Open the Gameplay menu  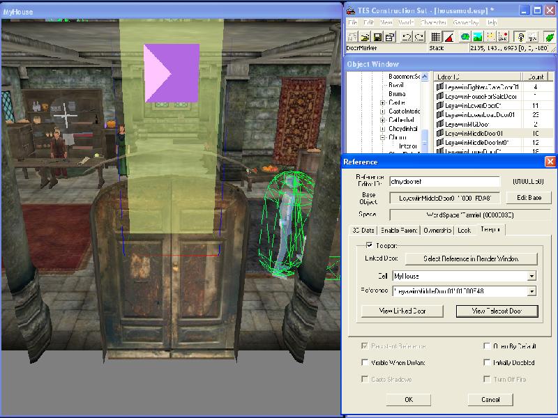click(466, 22)
